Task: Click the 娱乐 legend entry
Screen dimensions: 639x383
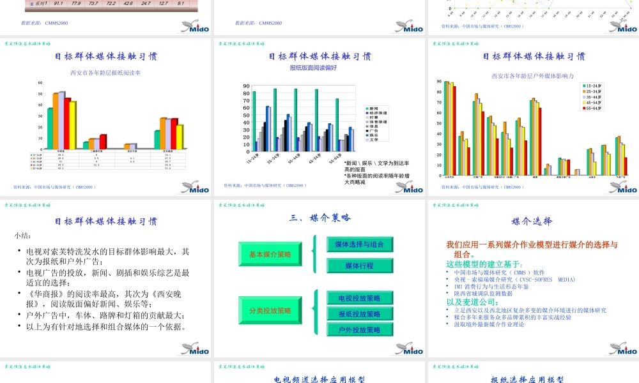Action: point(372,135)
